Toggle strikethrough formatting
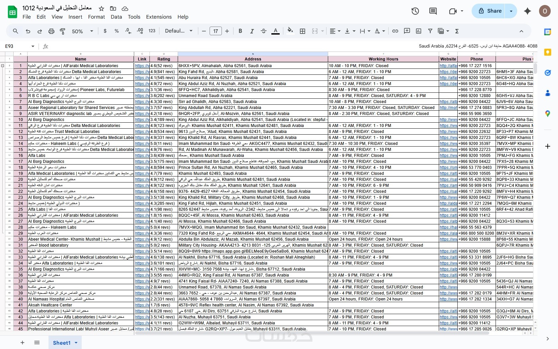The height and width of the screenshot is (349, 558). click(263, 31)
